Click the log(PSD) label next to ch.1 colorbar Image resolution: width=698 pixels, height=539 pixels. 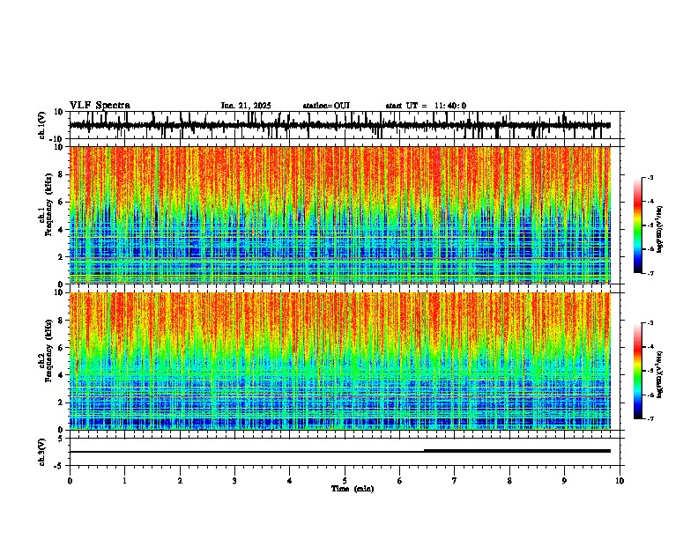660,229
